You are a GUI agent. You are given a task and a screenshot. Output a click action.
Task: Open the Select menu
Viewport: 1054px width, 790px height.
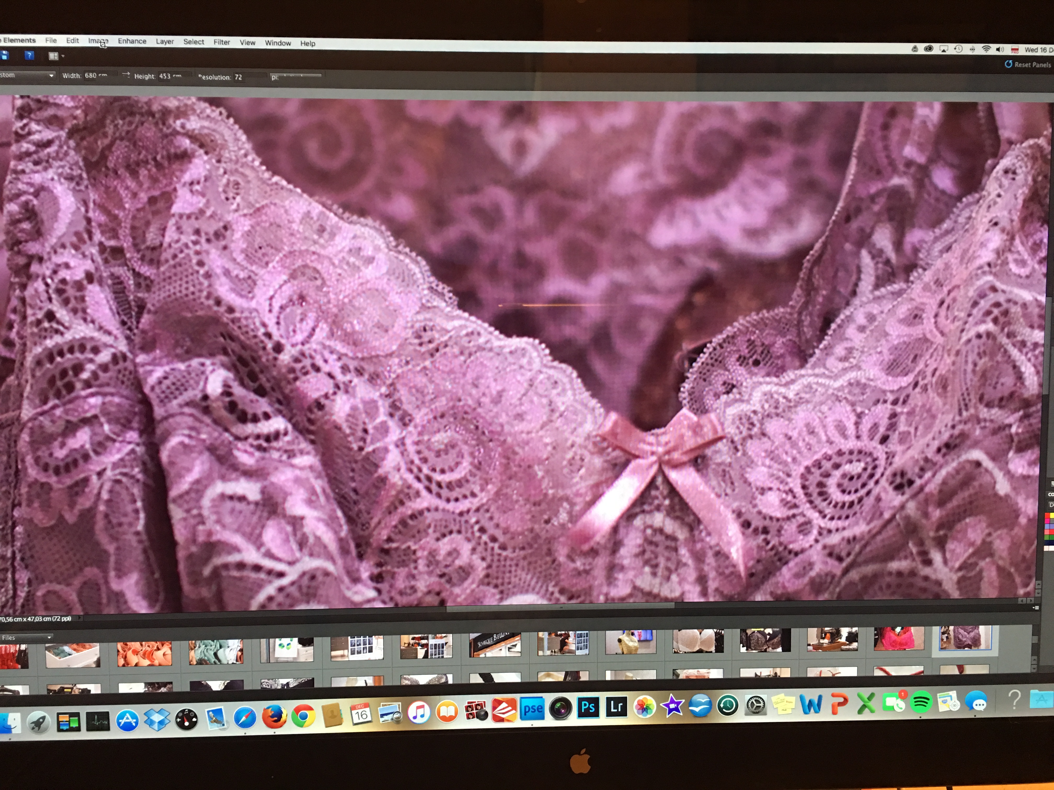[x=193, y=42]
